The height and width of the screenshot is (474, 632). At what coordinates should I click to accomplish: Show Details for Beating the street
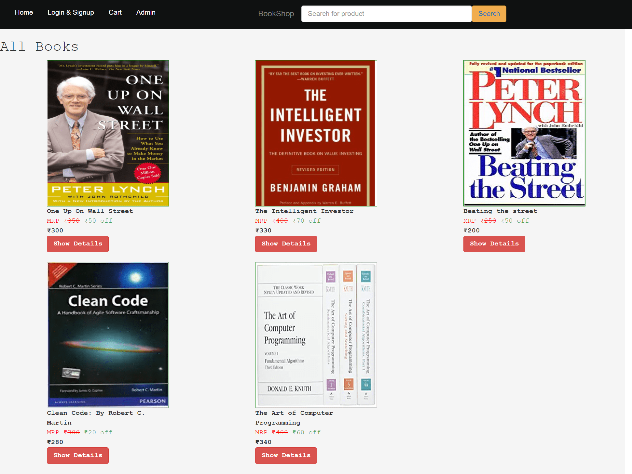point(494,244)
